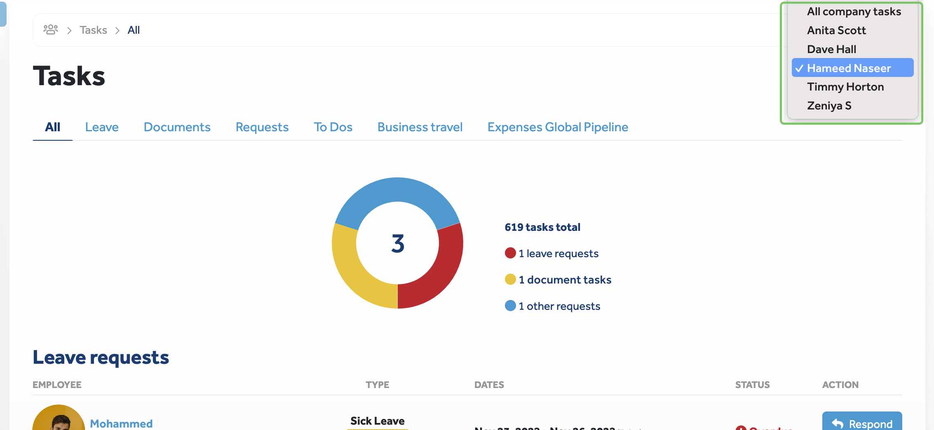Select All company tasks from dropdown
The height and width of the screenshot is (430, 934).
[x=854, y=12]
